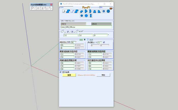Toggle the 显示结果 checkbox
Image resolution: width=178 pixels, height=110 pixels.
click(x=61, y=72)
